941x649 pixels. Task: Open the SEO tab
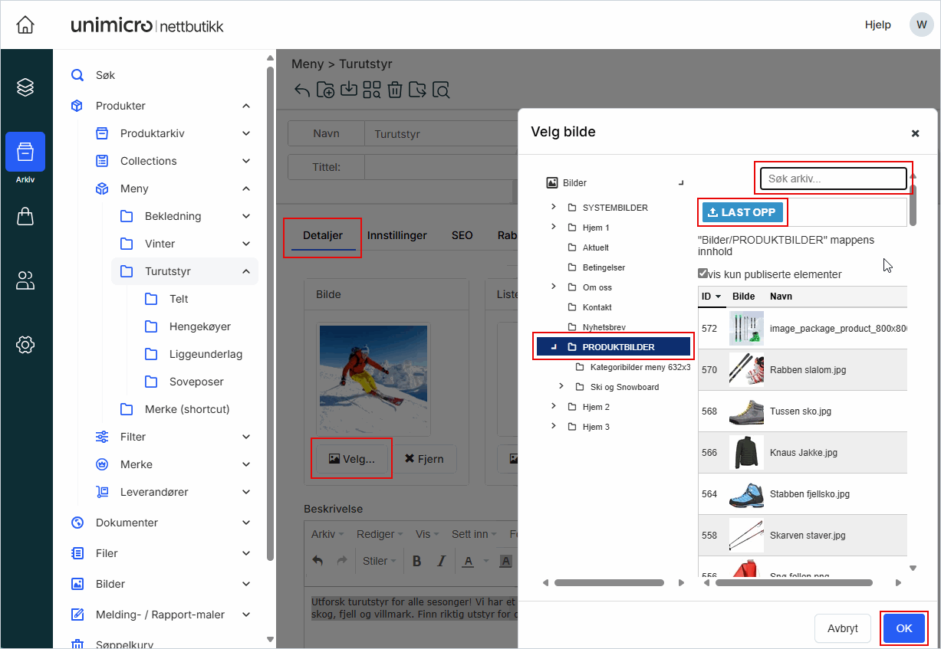[x=462, y=235]
